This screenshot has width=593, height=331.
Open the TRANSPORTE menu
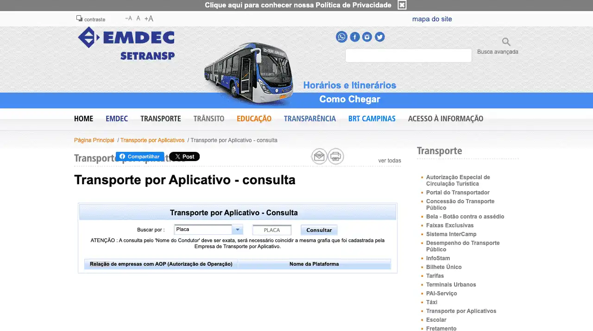pyautogui.click(x=160, y=119)
